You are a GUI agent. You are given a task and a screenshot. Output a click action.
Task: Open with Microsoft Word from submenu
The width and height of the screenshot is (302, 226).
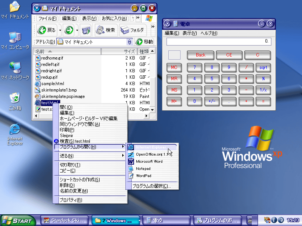[x=152, y=162]
